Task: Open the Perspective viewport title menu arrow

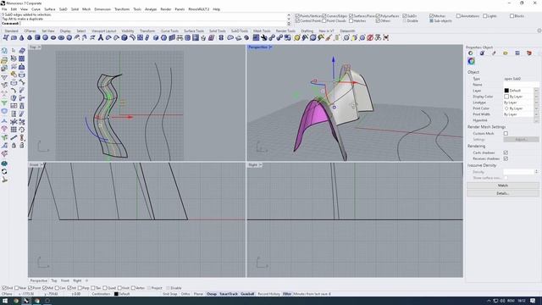Action: pos(270,47)
